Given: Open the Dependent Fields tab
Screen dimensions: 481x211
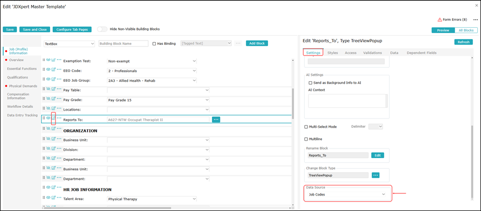Looking at the screenshot, I should coord(422,53).
